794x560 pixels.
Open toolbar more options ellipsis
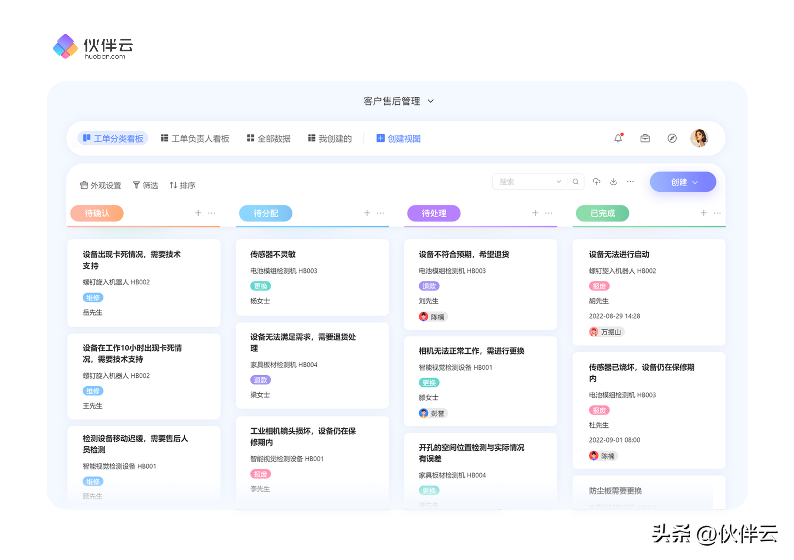point(630,182)
